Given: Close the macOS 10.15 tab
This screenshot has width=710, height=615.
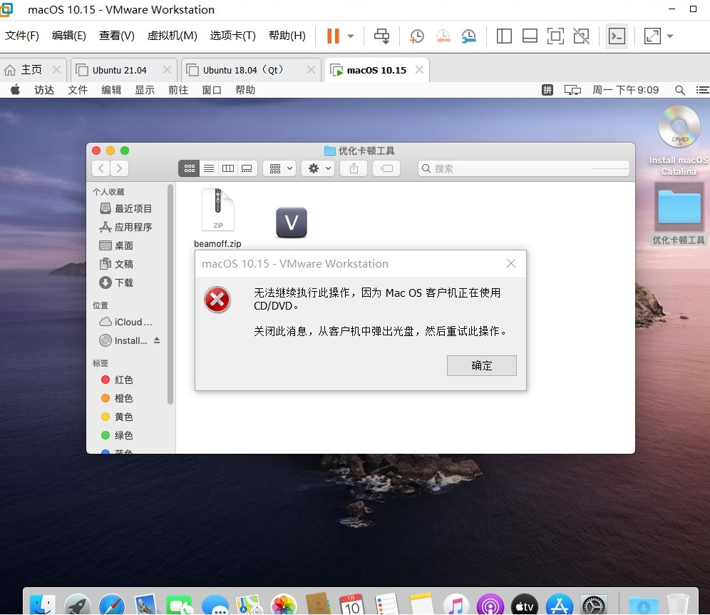Looking at the screenshot, I should pos(419,70).
